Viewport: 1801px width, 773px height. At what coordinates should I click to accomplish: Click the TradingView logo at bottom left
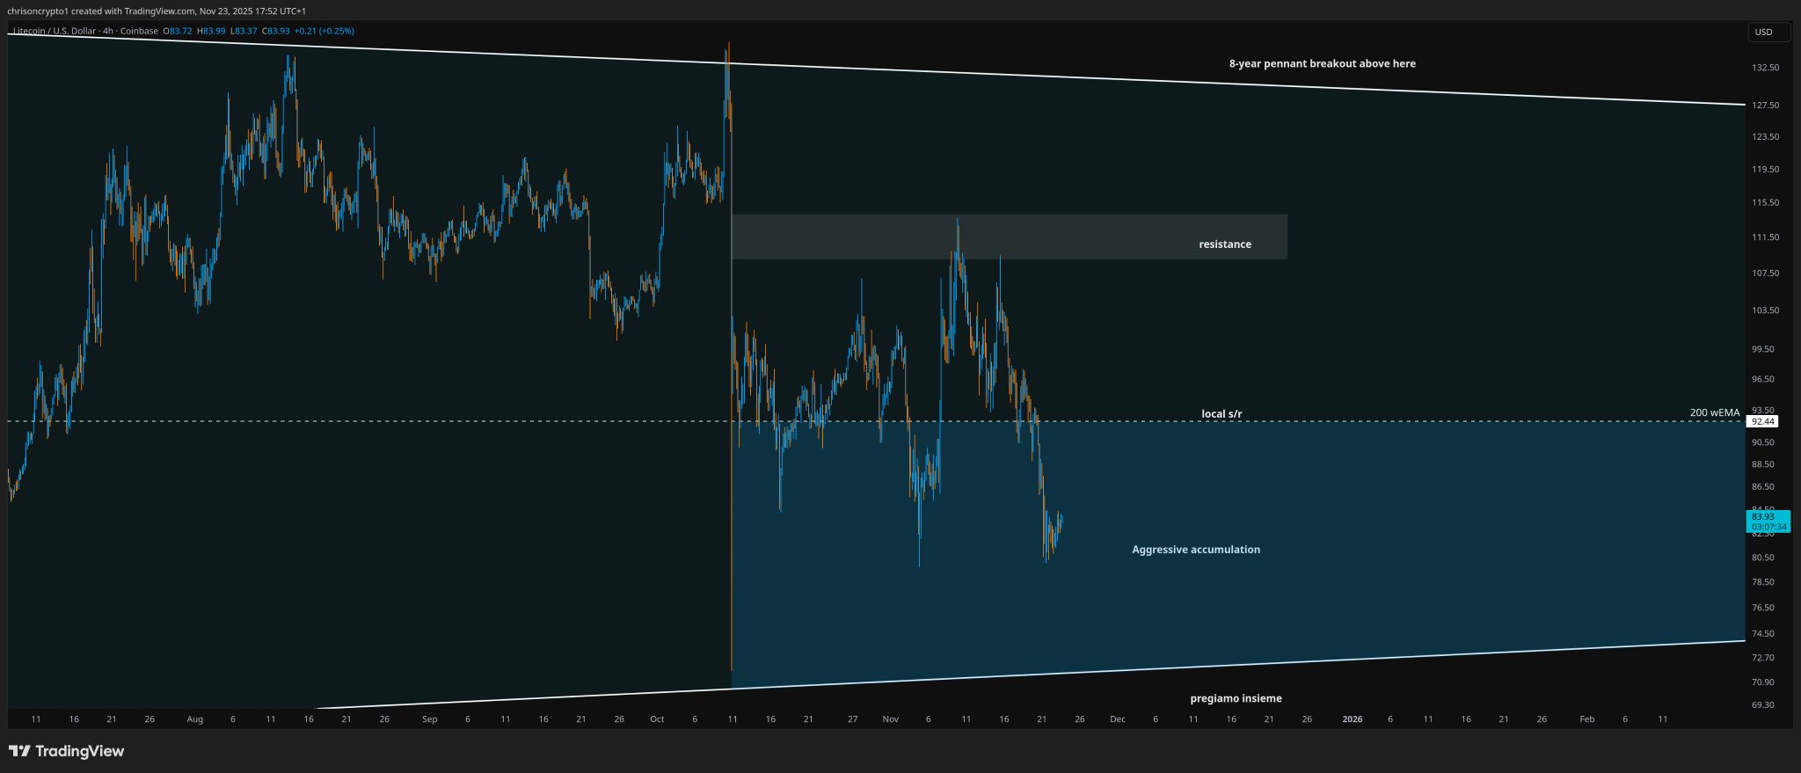(66, 751)
